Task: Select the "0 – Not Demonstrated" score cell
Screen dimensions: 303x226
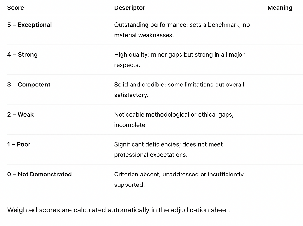Action: point(40,175)
